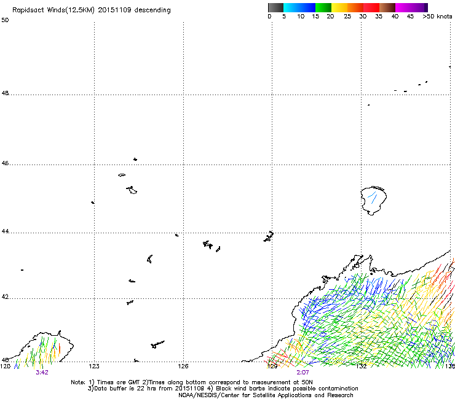The image size is (455, 399).
Task: Click the longitude label '132' on bottom axis
Action: [x=362, y=366]
